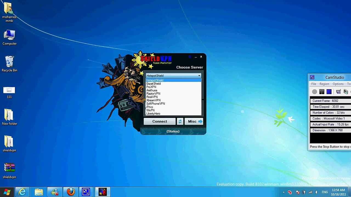Viewport: 351px width, 197px height.
Task: Click the ENG language indicator
Action: (325, 192)
